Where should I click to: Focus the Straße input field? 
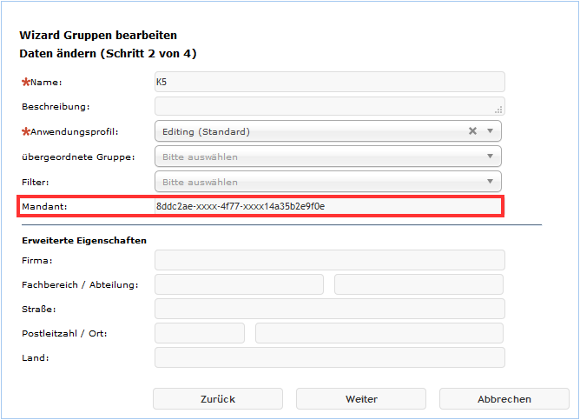(x=329, y=309)
